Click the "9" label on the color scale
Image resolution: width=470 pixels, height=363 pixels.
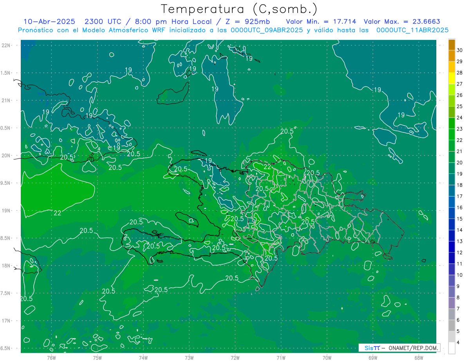(x=458, y=286)
